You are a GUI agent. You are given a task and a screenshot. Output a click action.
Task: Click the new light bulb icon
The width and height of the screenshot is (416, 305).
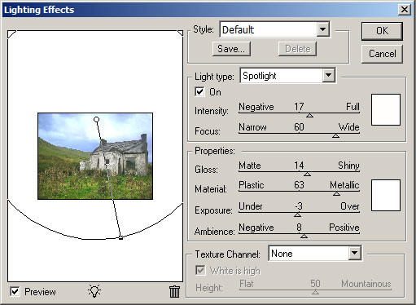94,291
